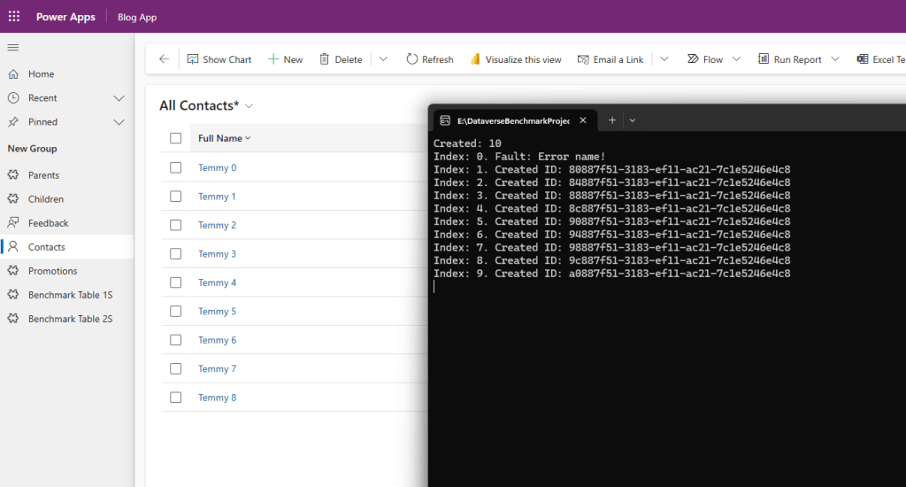Click the Parents puzzle icon in sidebar
The height and width of the screenshot is (487, 906).
(x=13, y=174)
